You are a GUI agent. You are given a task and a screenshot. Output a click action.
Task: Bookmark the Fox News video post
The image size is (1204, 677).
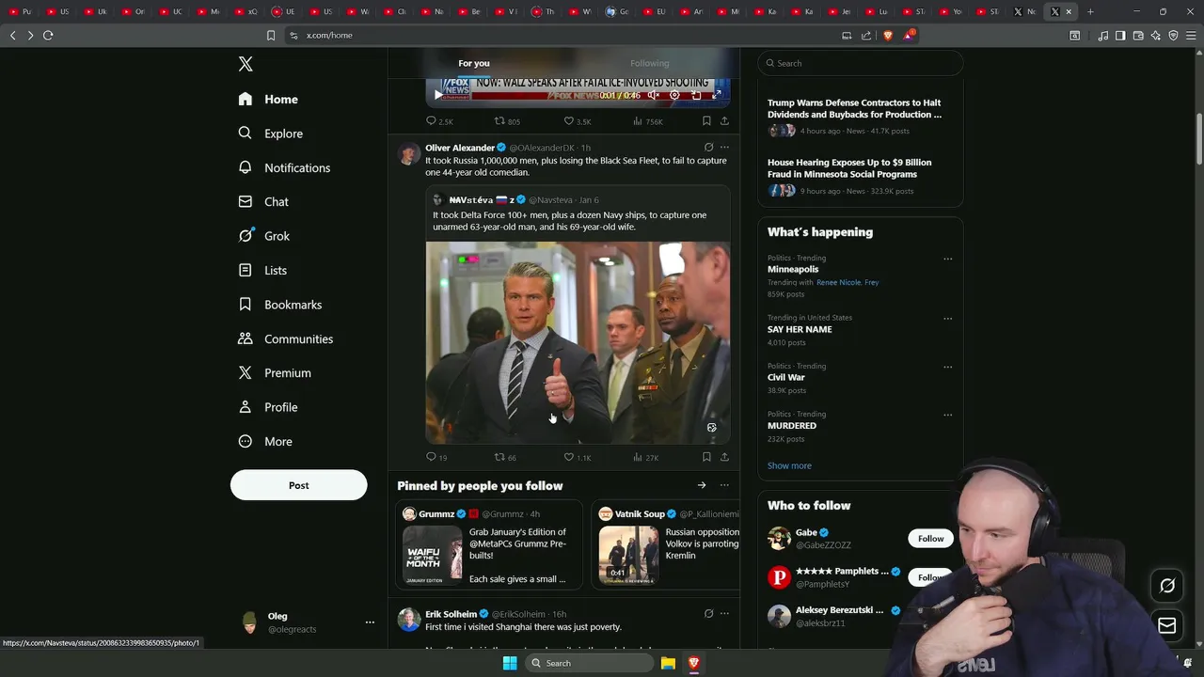[706, 121]
